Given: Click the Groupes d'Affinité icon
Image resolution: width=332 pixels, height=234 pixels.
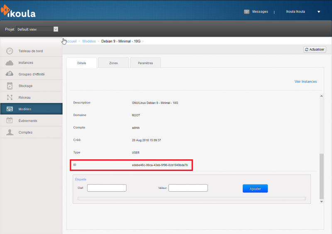Looking at the screenshot, I should point(10,74).
